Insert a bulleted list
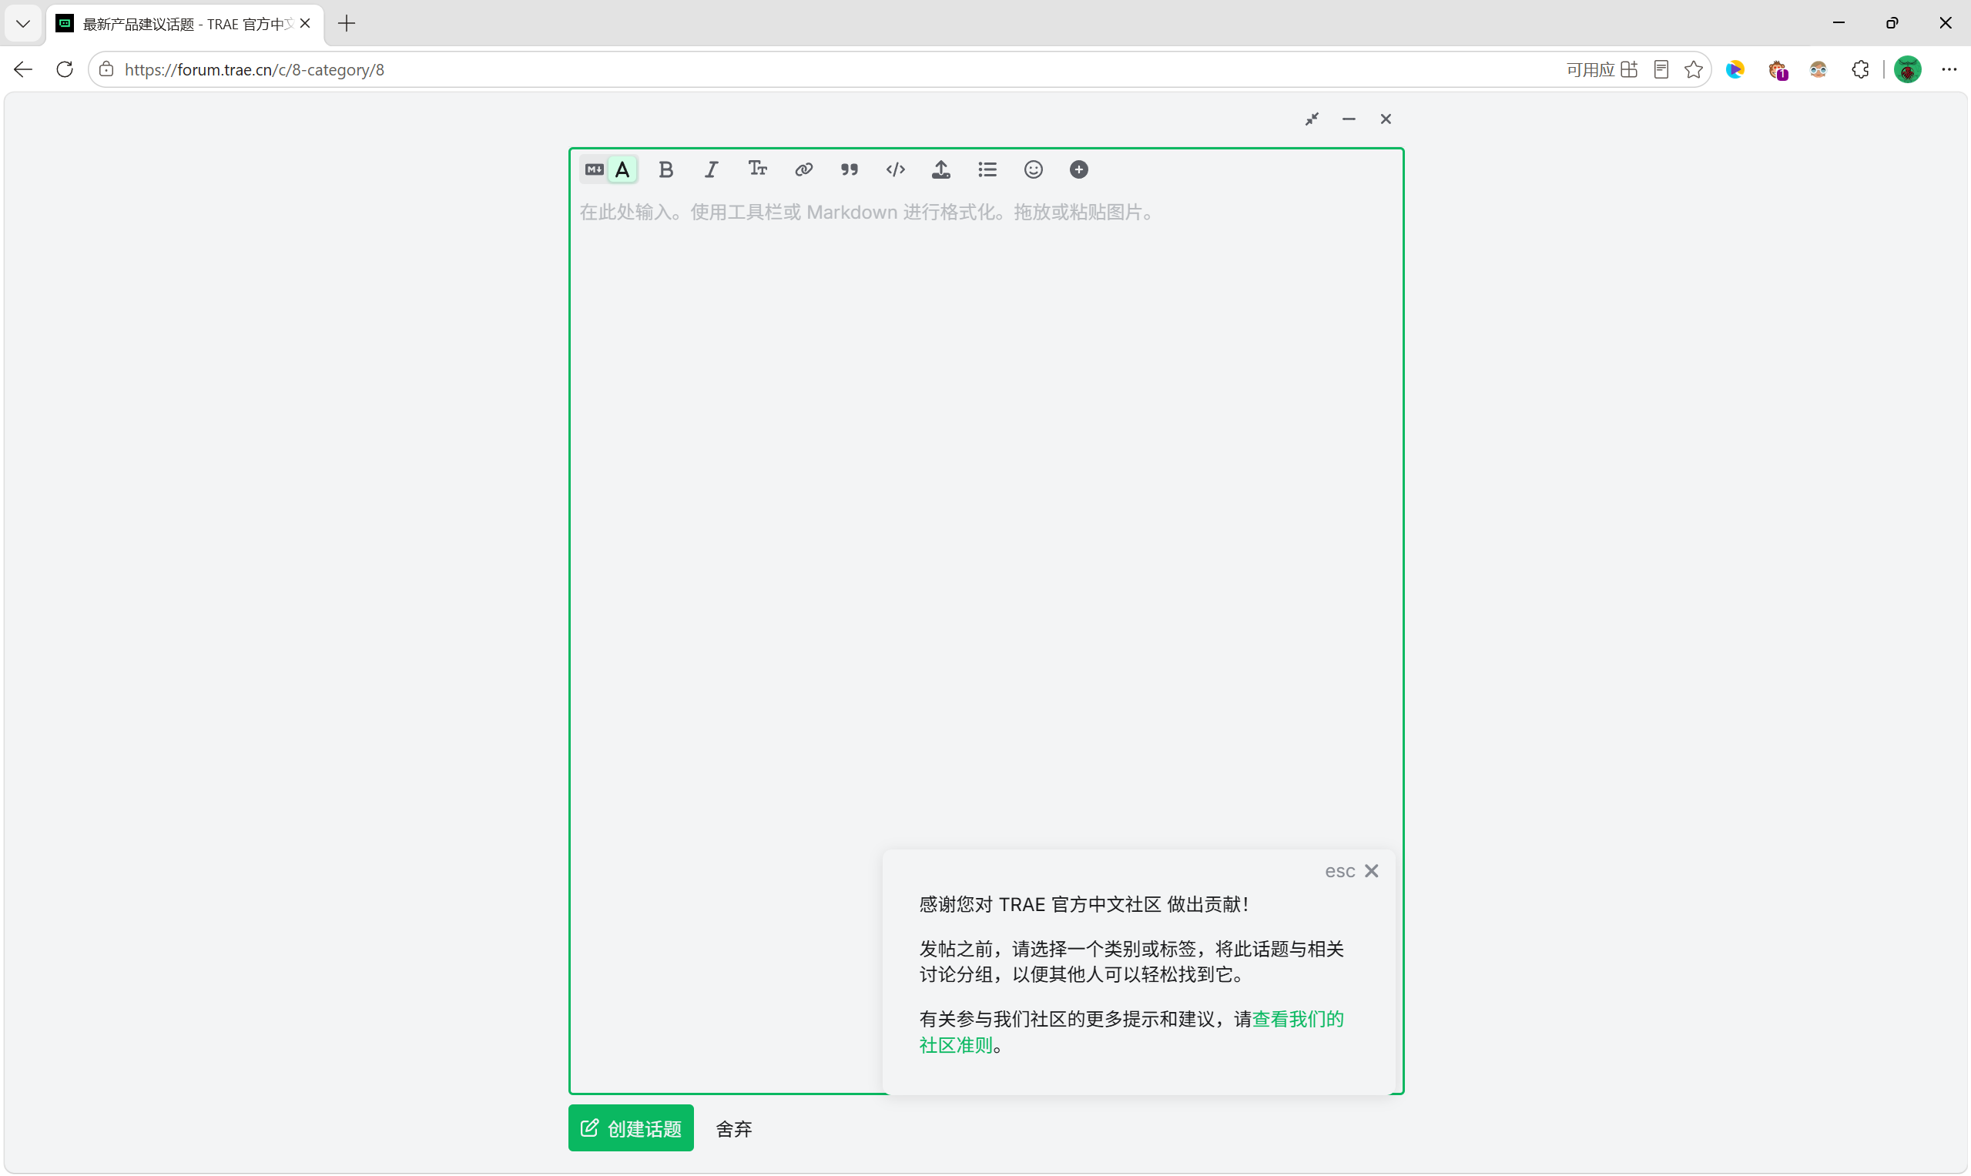The width and height of the screenshot is (1971, 1176). click(x=987, y=169)
